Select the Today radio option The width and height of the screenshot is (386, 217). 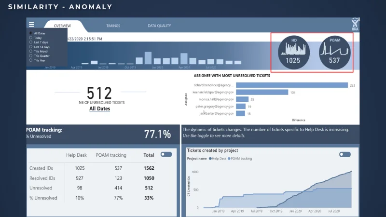[x=31, y=38]
